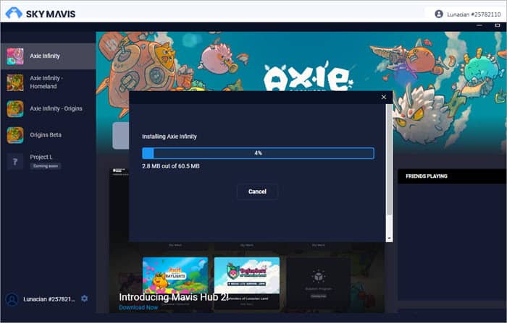The width and height of the screenshot is (507, 323).
Task: Choose Axie Infinity - Origins icon in sidebar
Action: point(15,108)
